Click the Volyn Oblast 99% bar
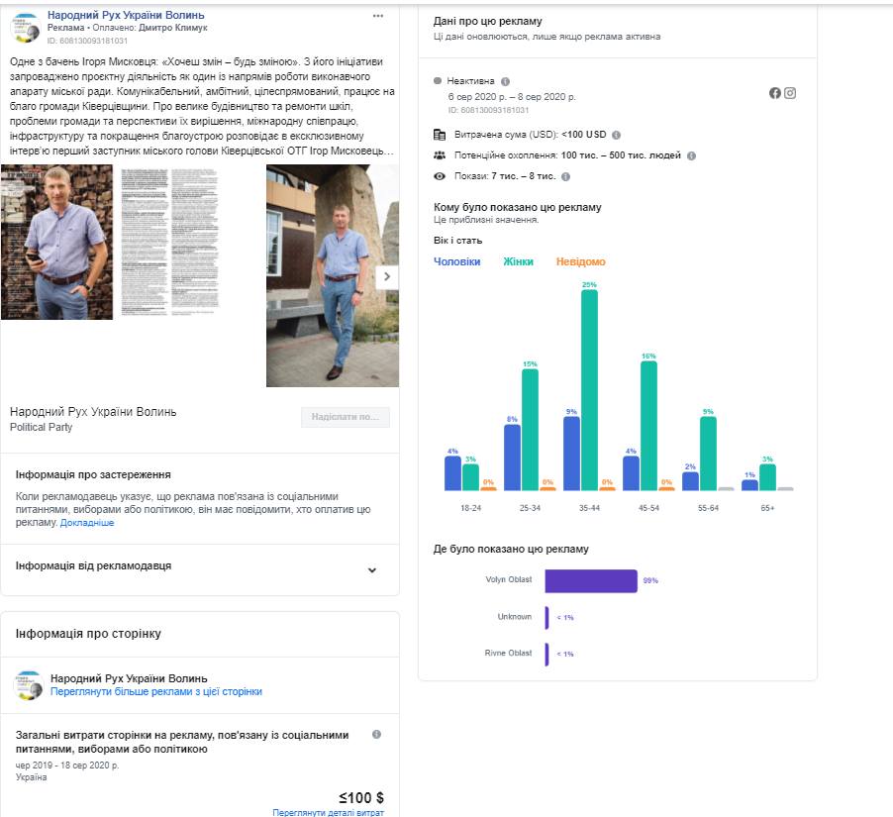Viewport: 893px width, 817px height. point(591,581)
